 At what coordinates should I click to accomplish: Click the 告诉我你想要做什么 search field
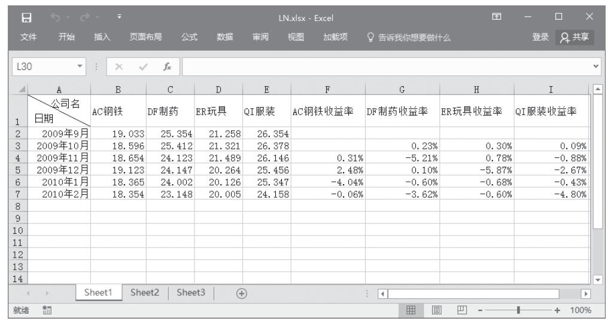pyautogui.click(x=409, y=39)
